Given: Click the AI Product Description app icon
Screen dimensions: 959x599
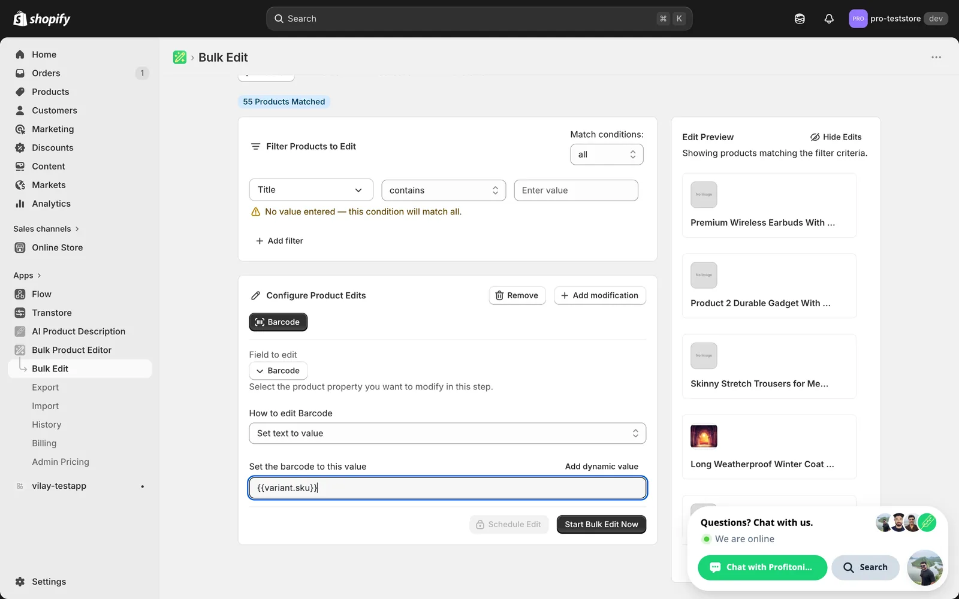Looking at the screenshot, I should pyautogui.click(x=20, y=331).
